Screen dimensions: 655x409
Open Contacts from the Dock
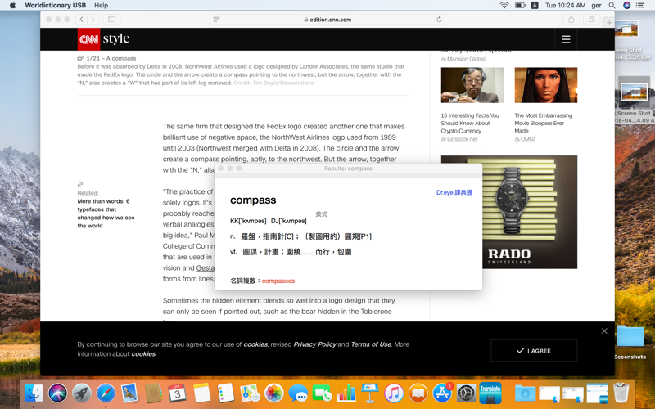(x=153, y=393)
